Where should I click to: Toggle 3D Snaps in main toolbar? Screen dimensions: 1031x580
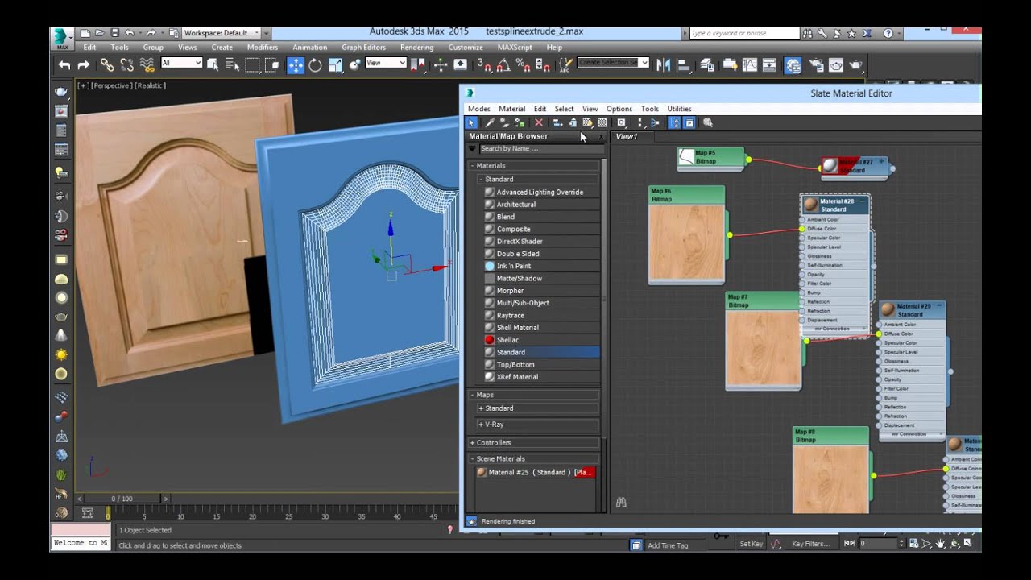pyautogui.click(x=483, y=65)
